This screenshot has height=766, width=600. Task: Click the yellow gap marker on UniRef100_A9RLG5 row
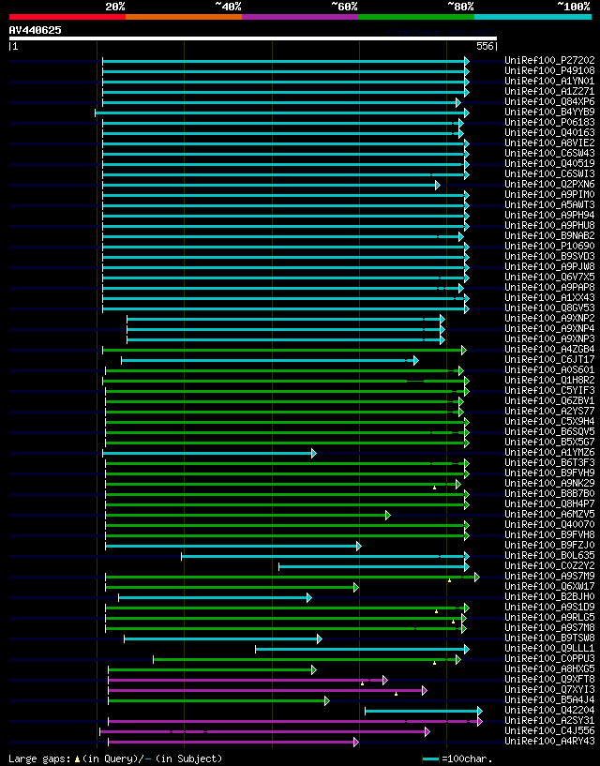[454, 622]
